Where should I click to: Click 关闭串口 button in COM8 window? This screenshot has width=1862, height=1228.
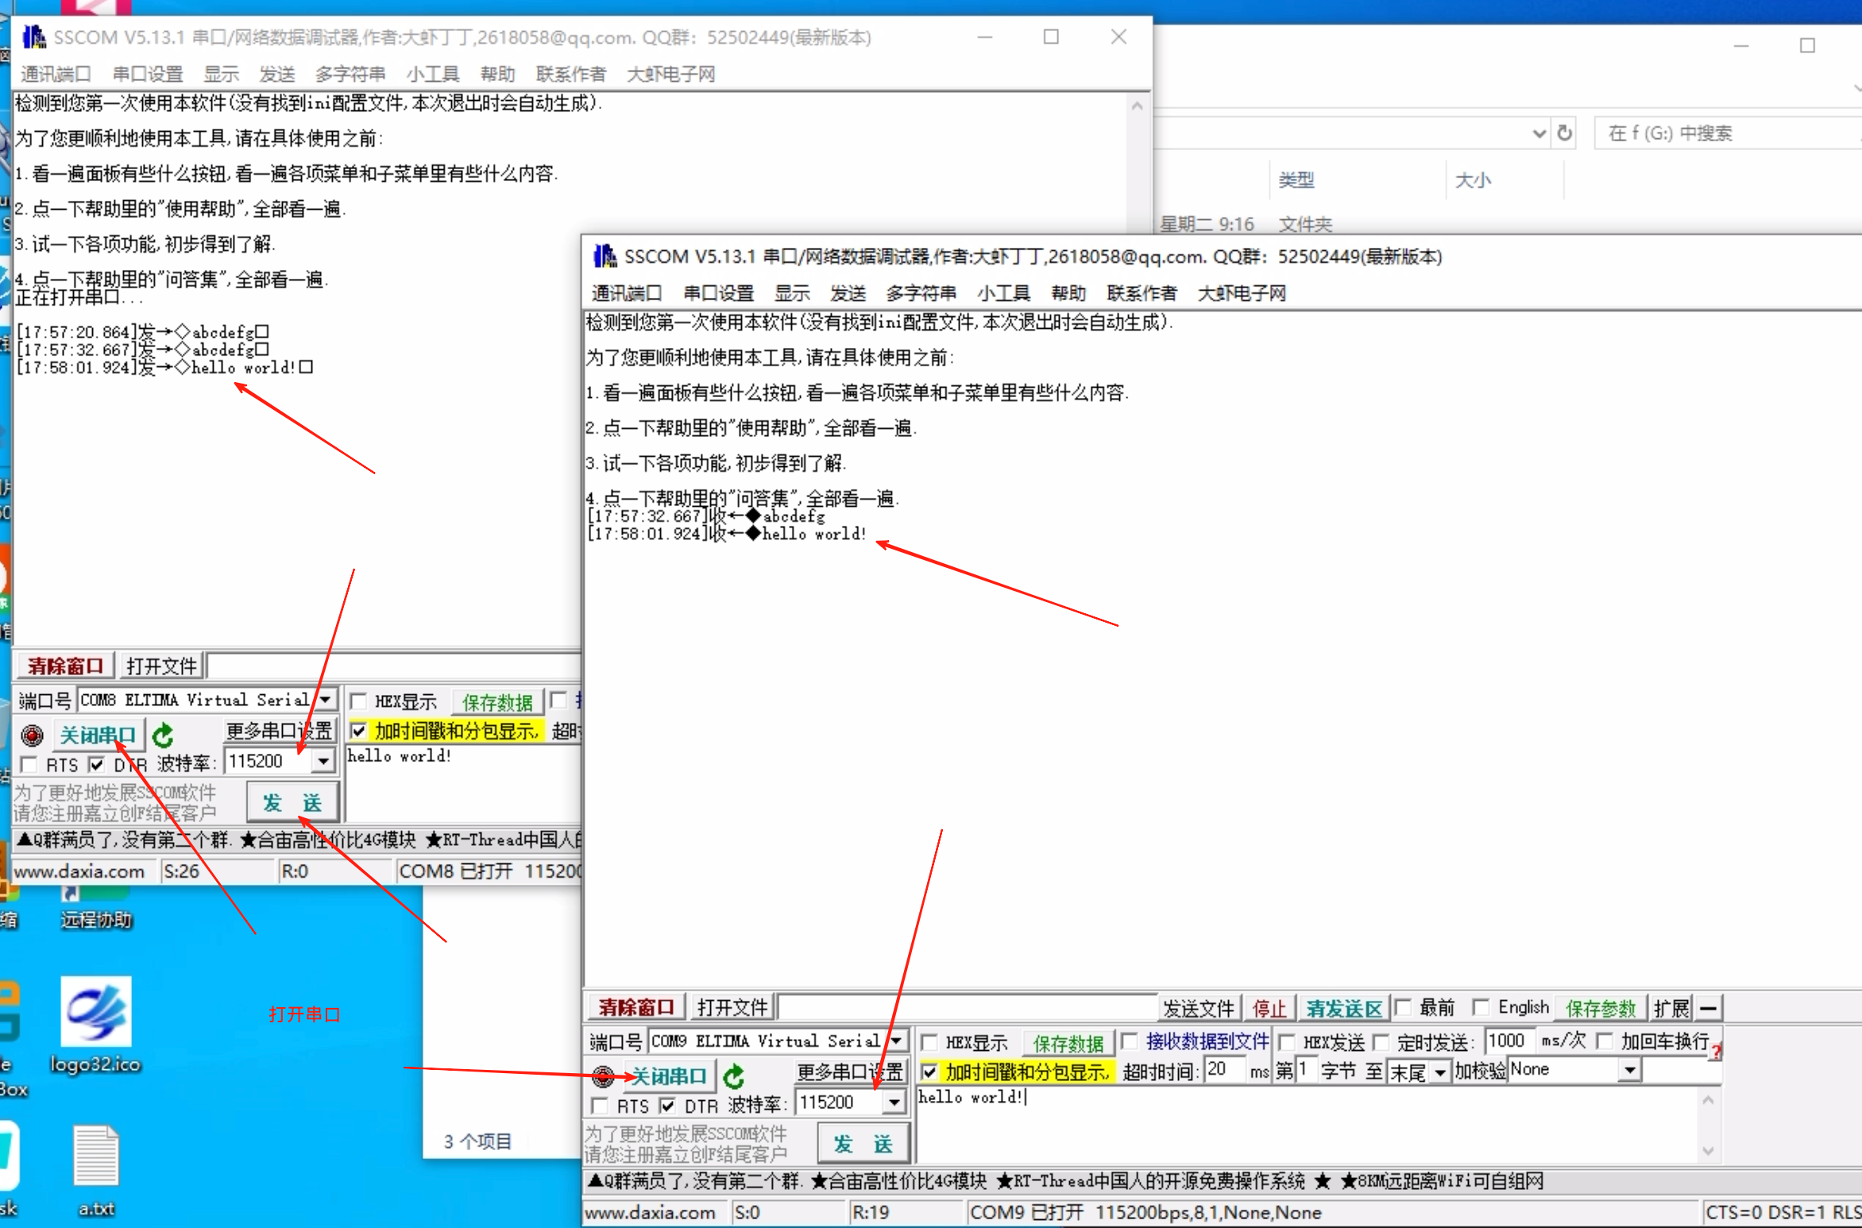[99, 736]
